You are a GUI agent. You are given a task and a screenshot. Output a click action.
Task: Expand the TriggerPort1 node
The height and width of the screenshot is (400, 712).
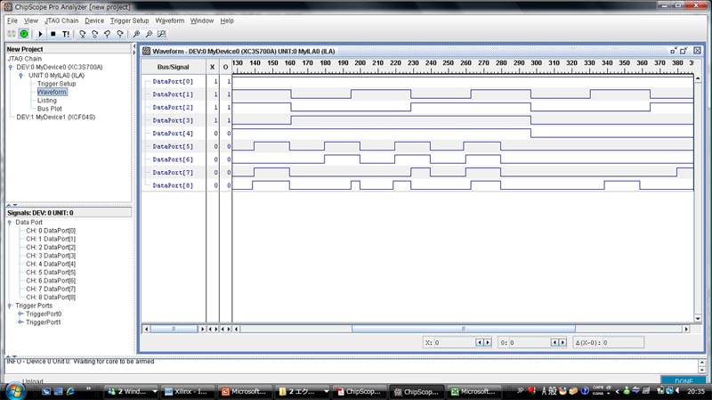20,322
